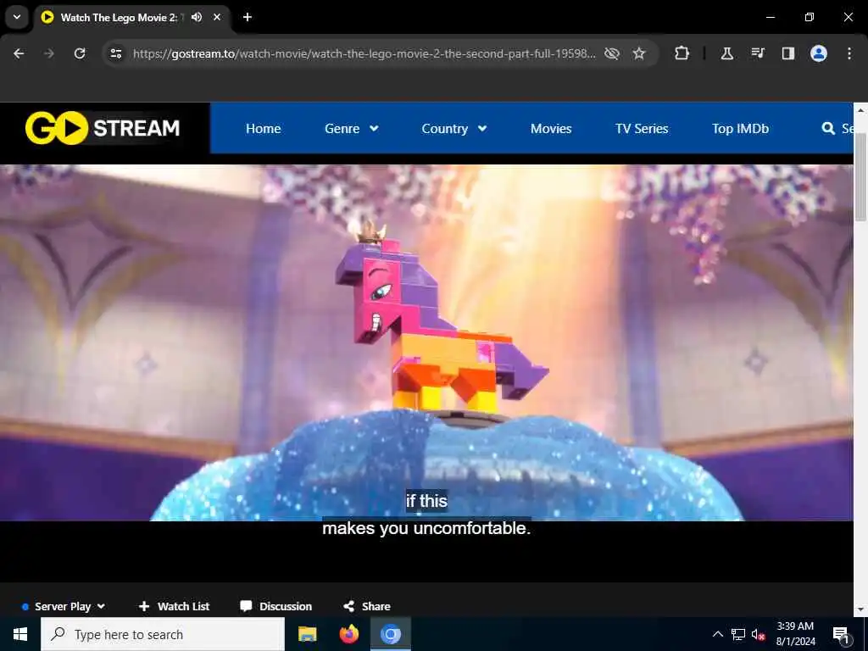Viewport: 868px width, 651px height.
Task: Click the scrollbar up arrow
Action: click(860, 109)
